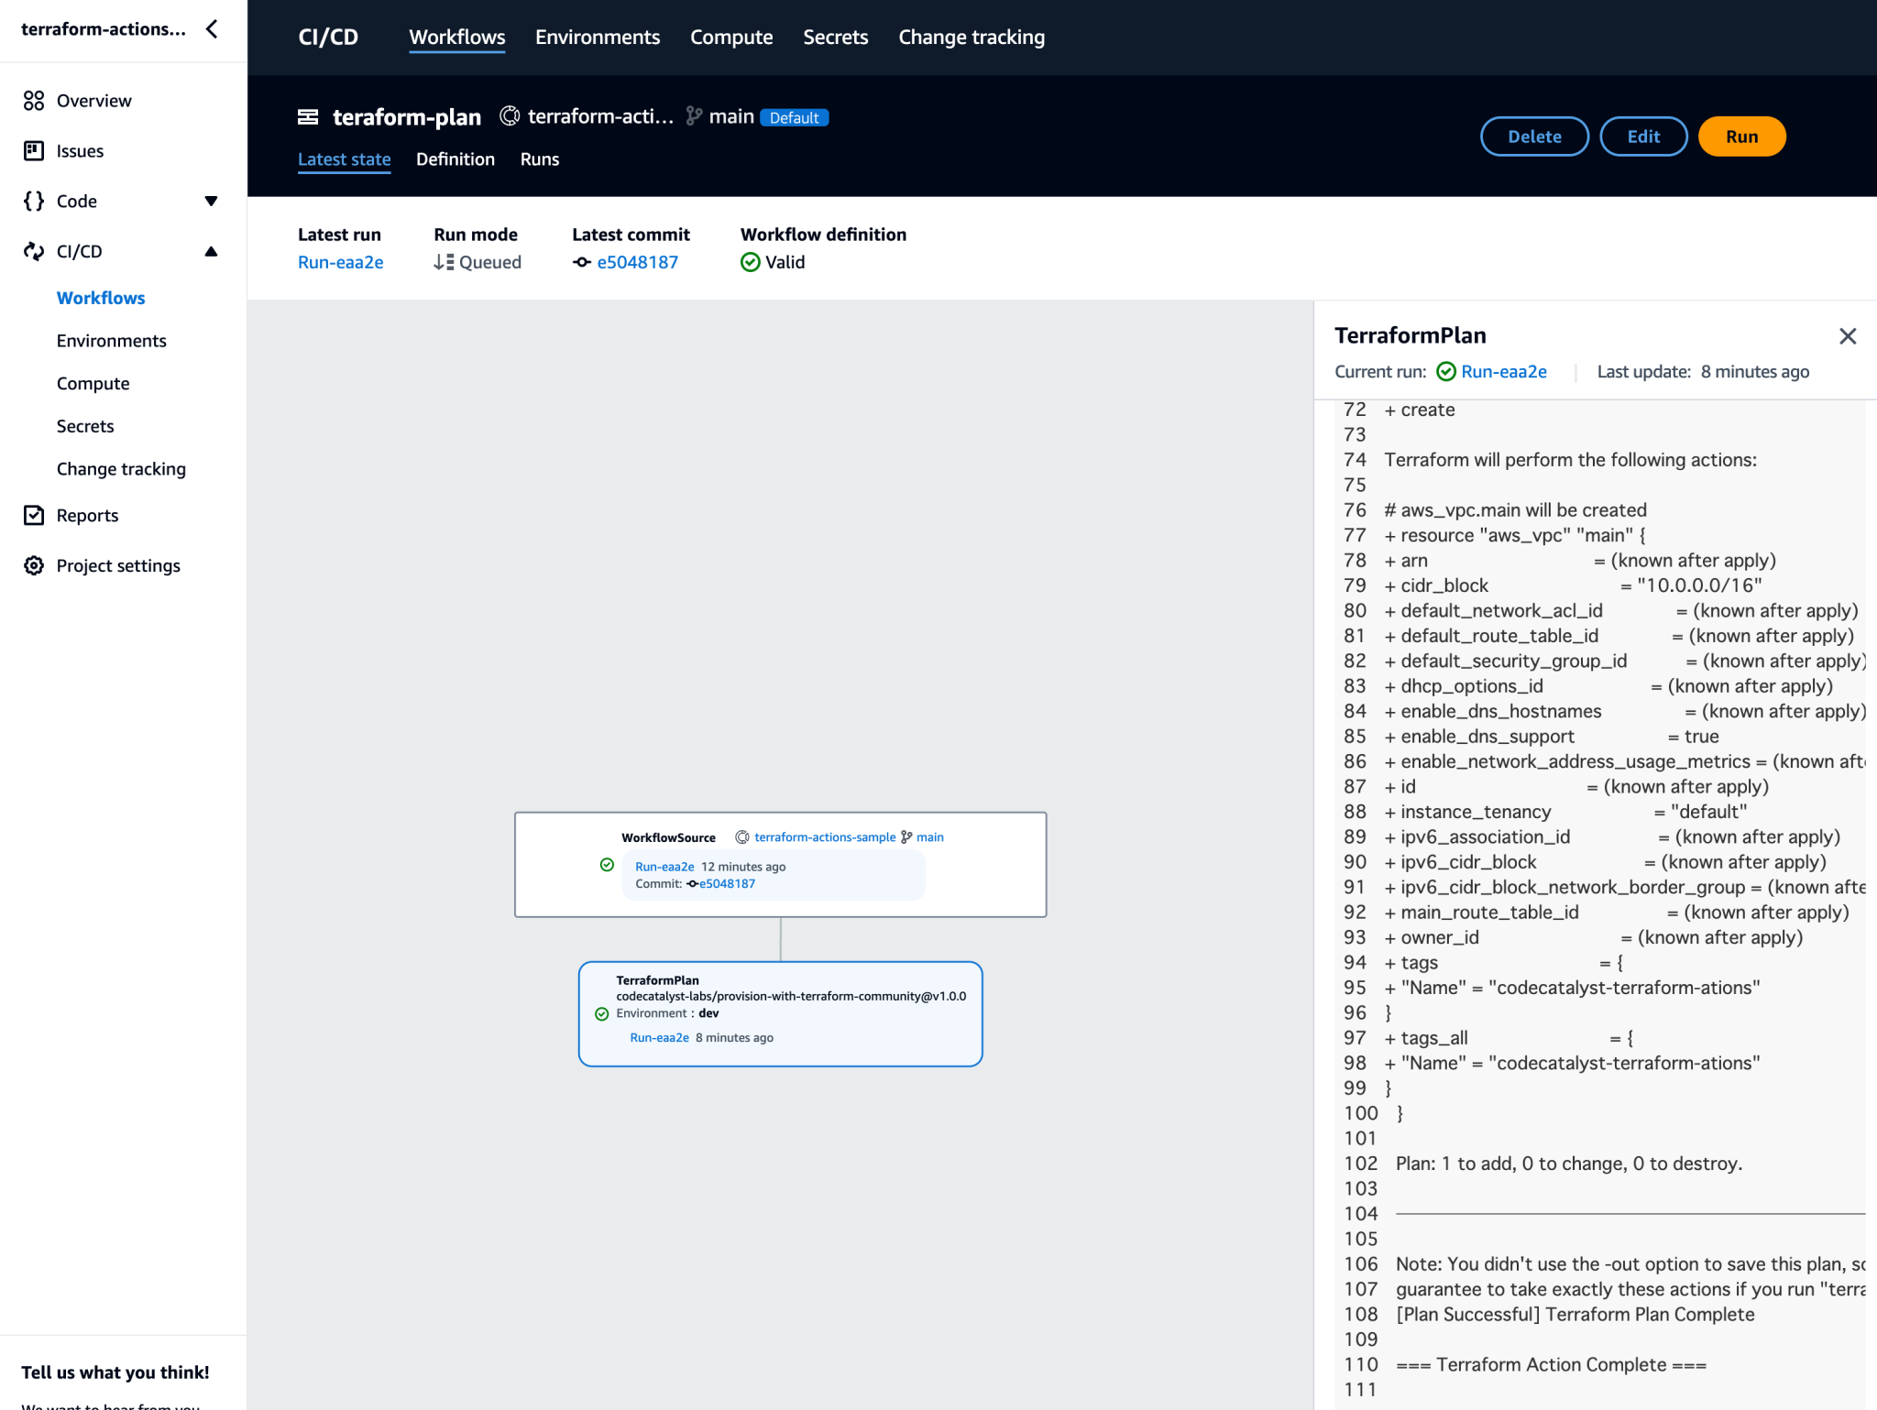Image resolution: width=1877 pixels, height=1410 pixels.
Task: Select the CI/CD circular-arrows icon
Action: pyautogui.click(x=34, y=251)
